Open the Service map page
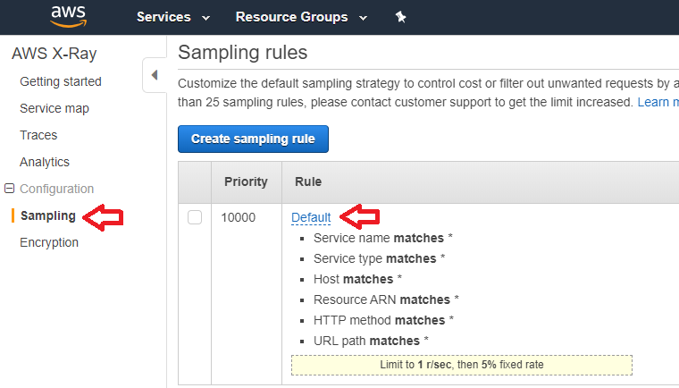679x388 pixels. 54,108
